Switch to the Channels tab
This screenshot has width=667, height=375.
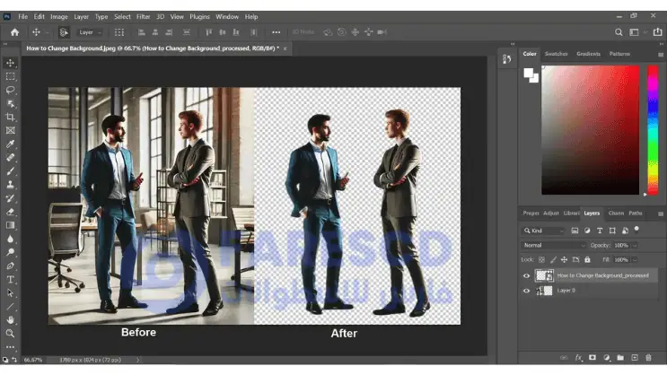point(616,214)
